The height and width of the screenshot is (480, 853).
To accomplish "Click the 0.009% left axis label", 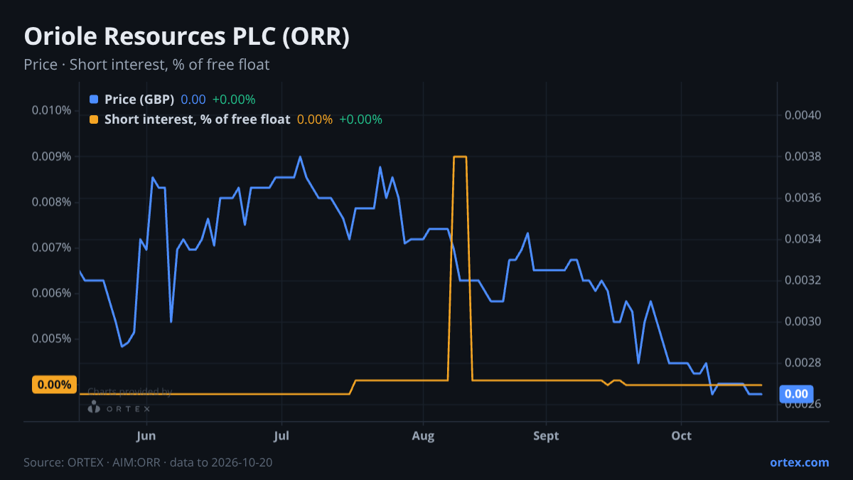I will click(x=51, y=156).
